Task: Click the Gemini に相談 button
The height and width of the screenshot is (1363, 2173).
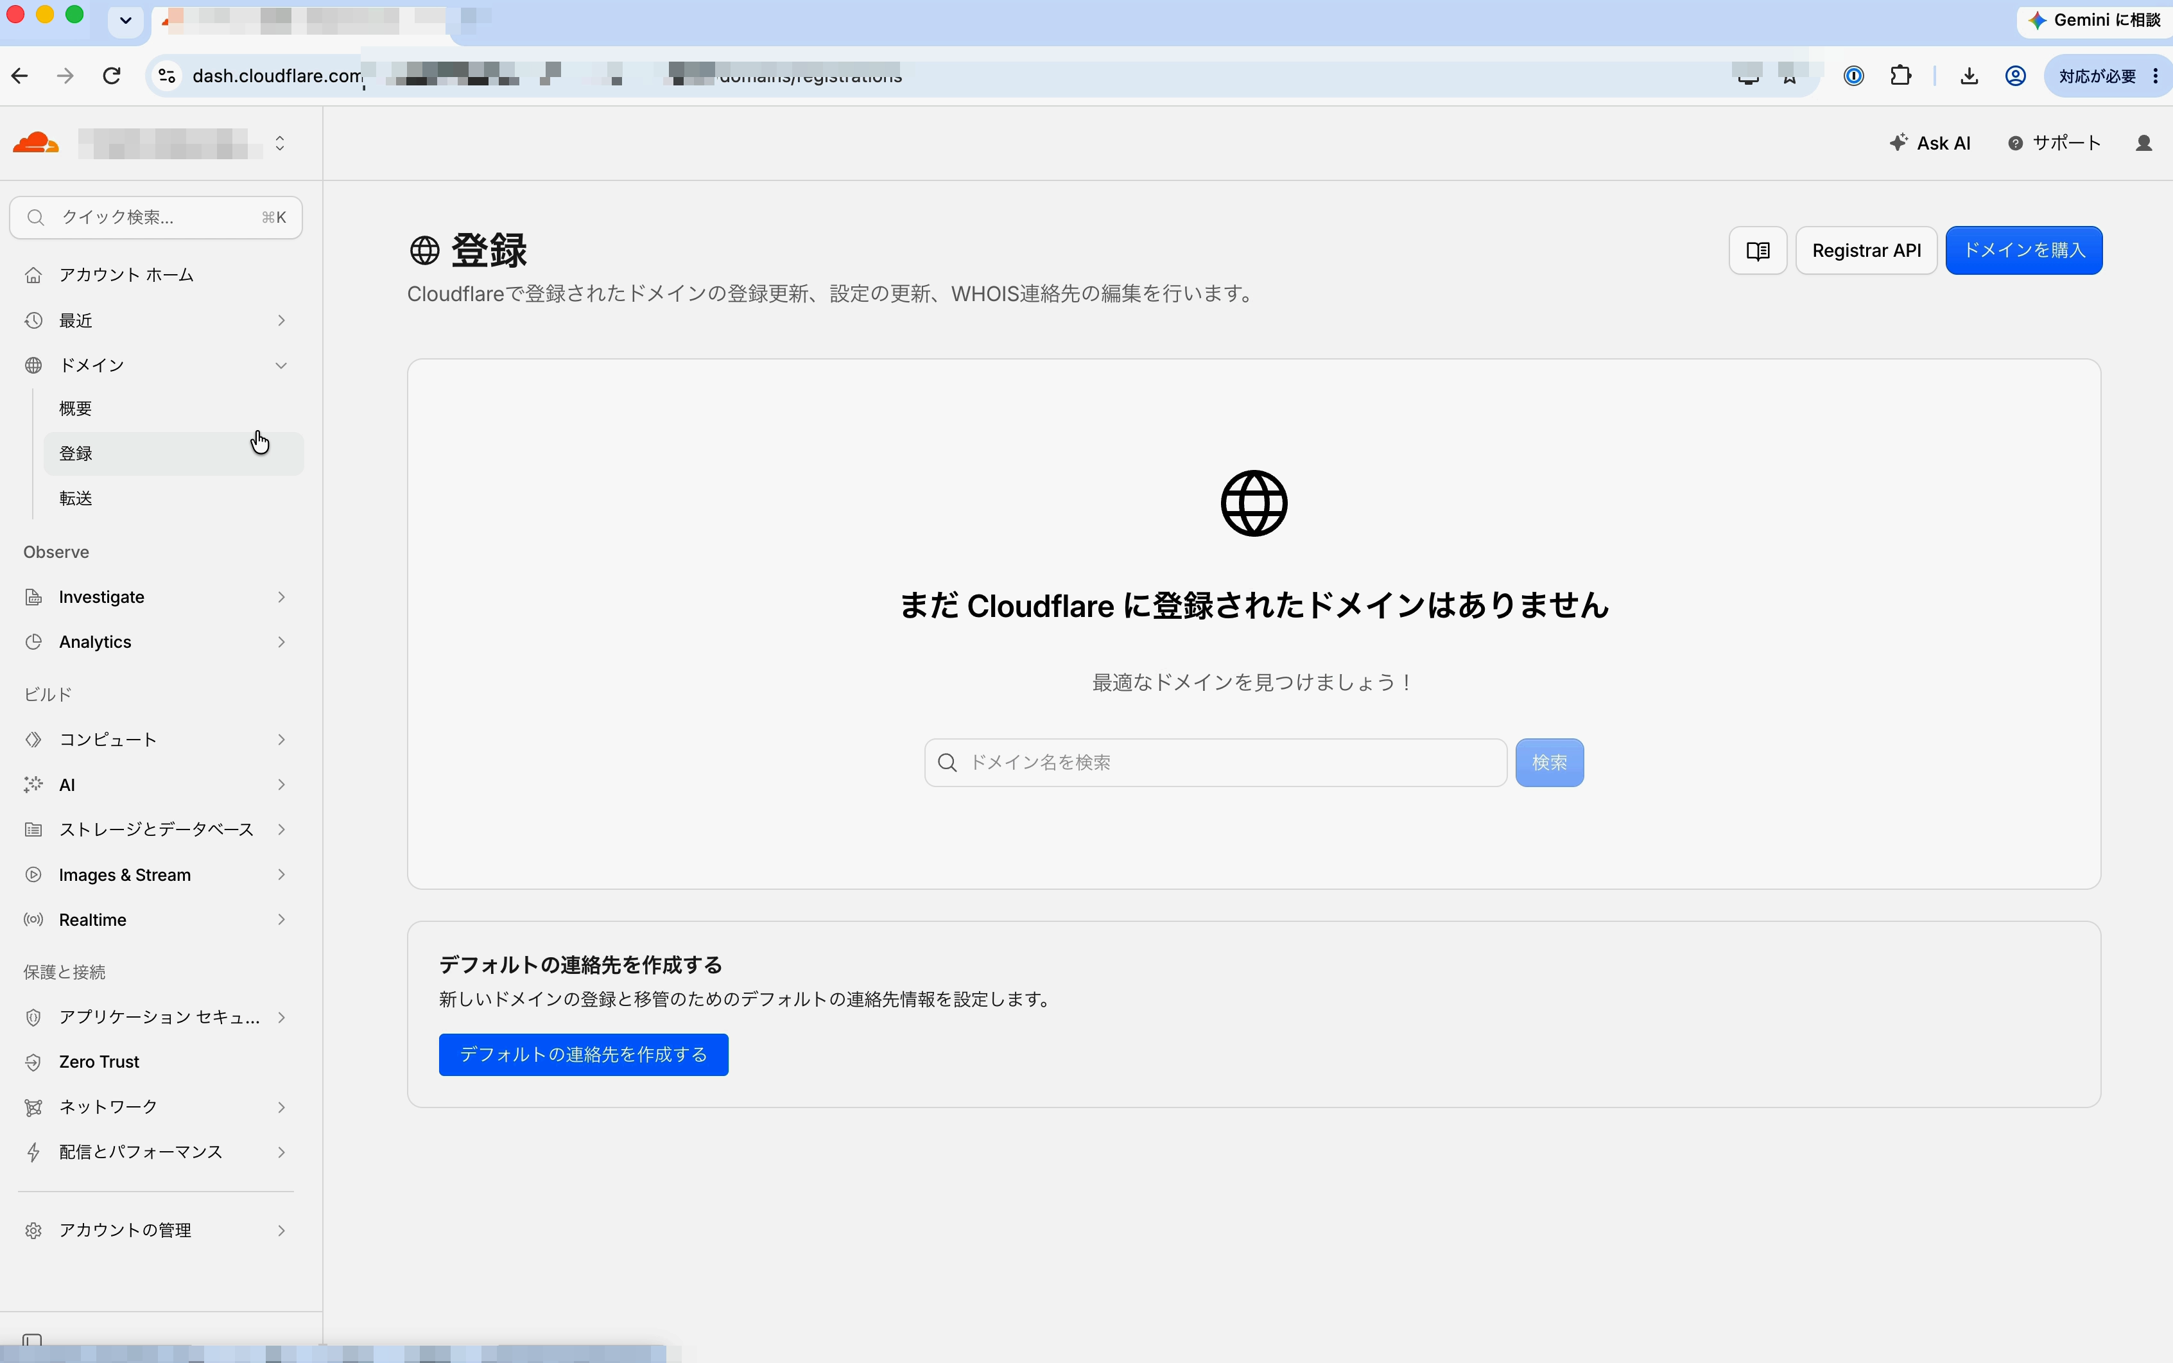Action: [2093, 20]
